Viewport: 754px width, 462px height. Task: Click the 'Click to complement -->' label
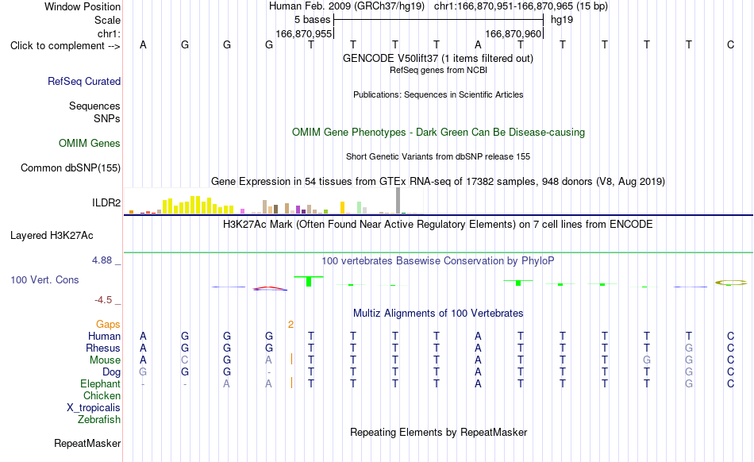[x=65, y=46]
